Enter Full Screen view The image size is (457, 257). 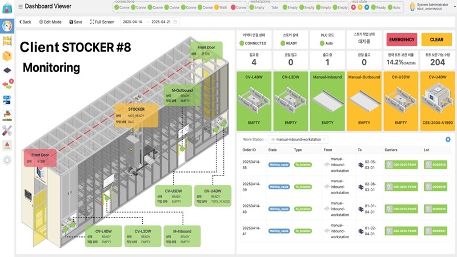(x=102, y=22)
